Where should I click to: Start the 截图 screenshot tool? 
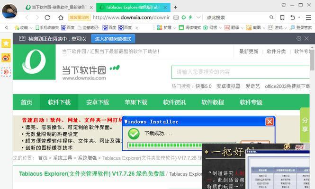pos(253,28)
